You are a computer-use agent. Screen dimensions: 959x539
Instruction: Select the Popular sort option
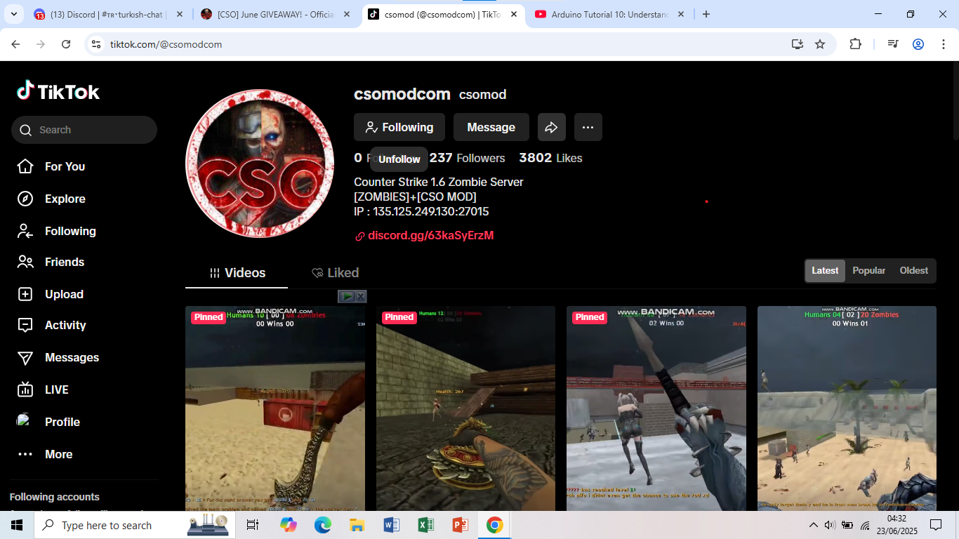pyautogui.click(x=868, y=271)
